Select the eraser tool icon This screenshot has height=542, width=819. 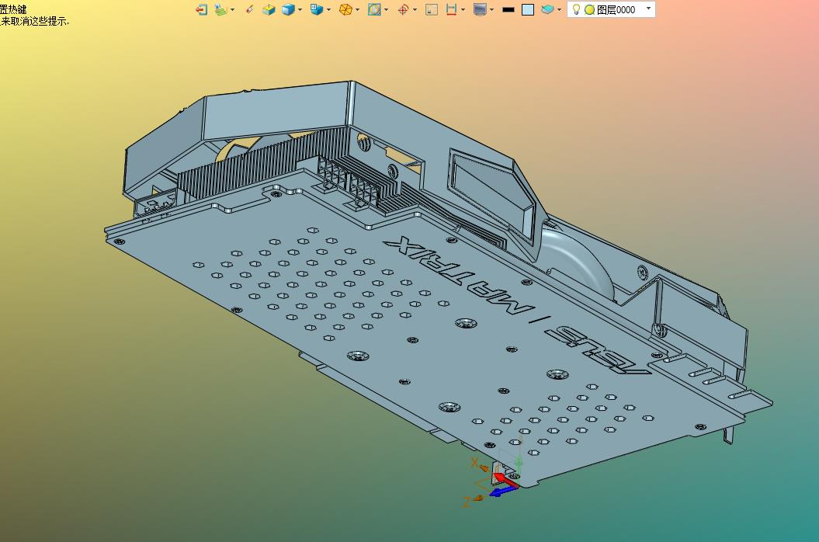249,9
